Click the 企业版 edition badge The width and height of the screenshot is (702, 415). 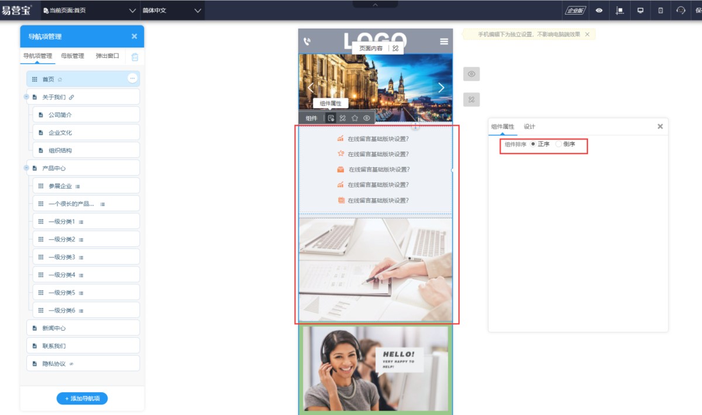click(x=576, y=10)
